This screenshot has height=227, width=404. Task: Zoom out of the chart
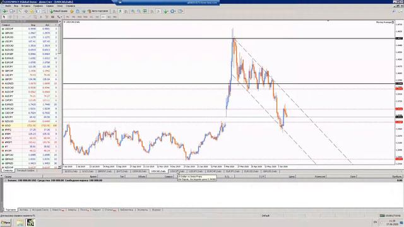click(139, 11)
